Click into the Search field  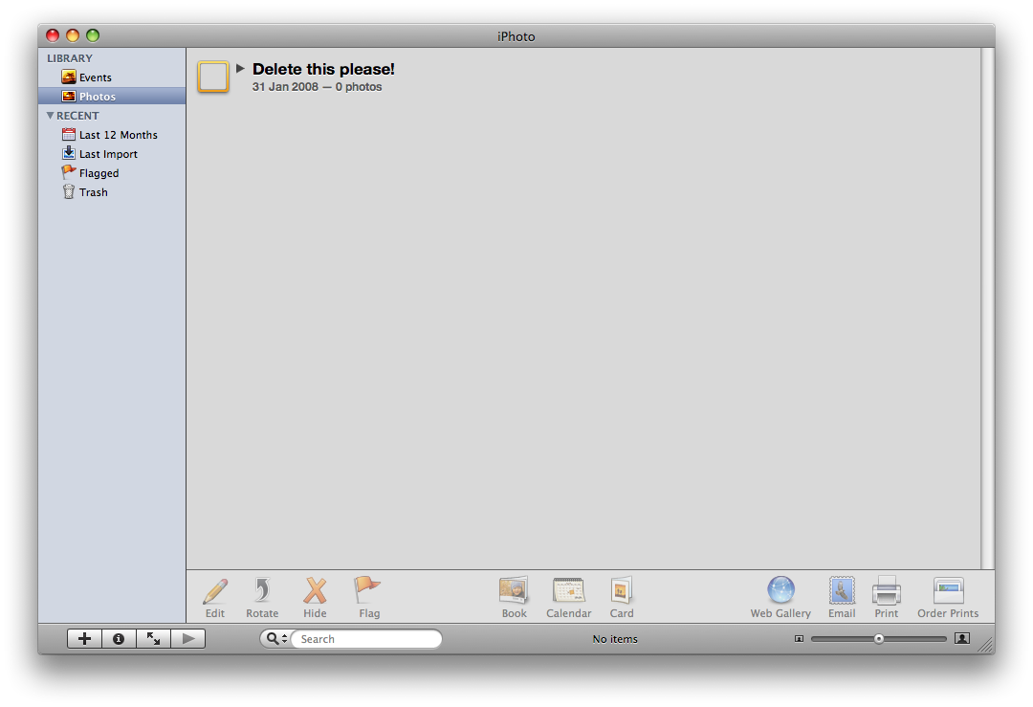point(367,638)
